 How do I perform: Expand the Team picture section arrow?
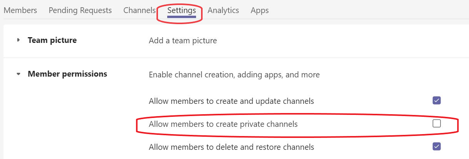click(x=18, y=40)
